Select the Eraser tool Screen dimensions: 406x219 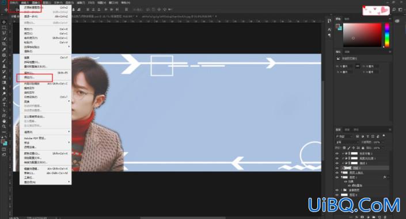[x=4, y=77]
